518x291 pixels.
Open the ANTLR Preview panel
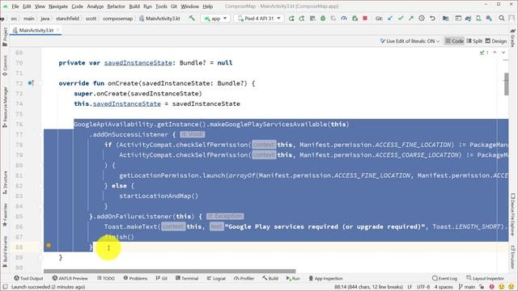[70, 278]
